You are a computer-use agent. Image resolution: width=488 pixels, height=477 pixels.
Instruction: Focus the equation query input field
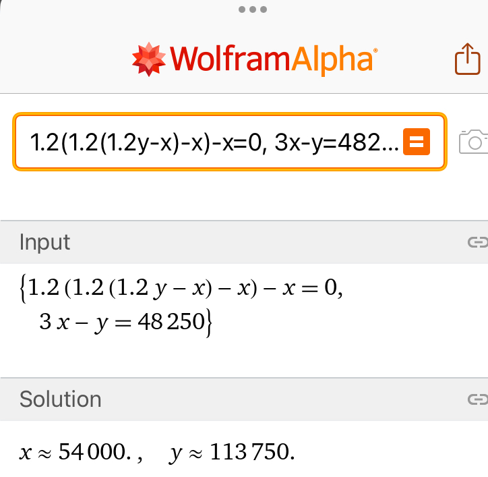point(202,142)
